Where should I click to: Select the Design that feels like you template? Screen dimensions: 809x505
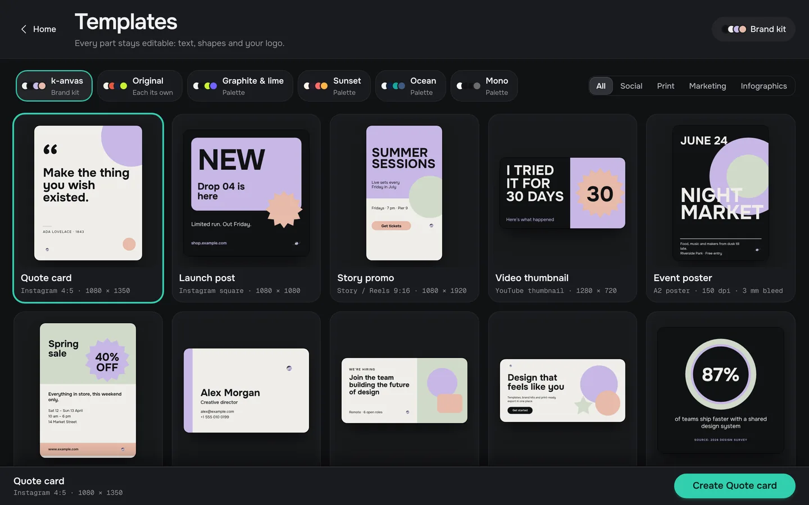tap(562, 389)
